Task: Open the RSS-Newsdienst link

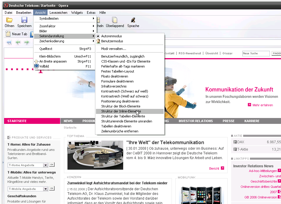Action: 190,53
